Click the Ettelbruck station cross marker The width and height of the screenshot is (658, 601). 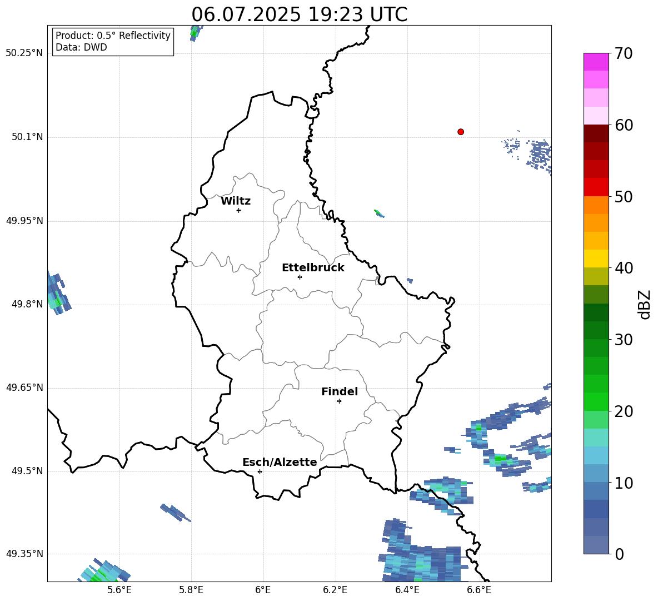(x=300, y=277)
